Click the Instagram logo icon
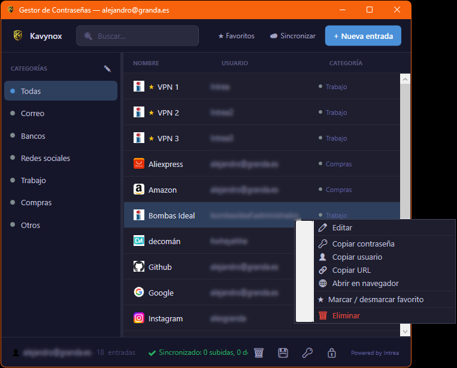The height and width of the screenshot is (368, 457). [139, 318]
